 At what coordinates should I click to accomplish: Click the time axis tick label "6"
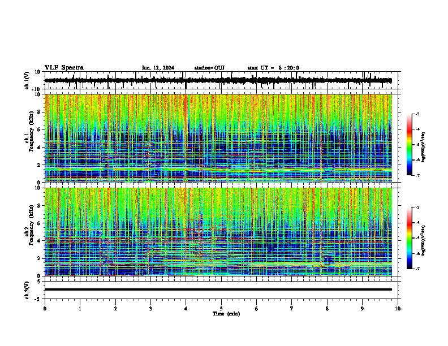click(257, 309)
